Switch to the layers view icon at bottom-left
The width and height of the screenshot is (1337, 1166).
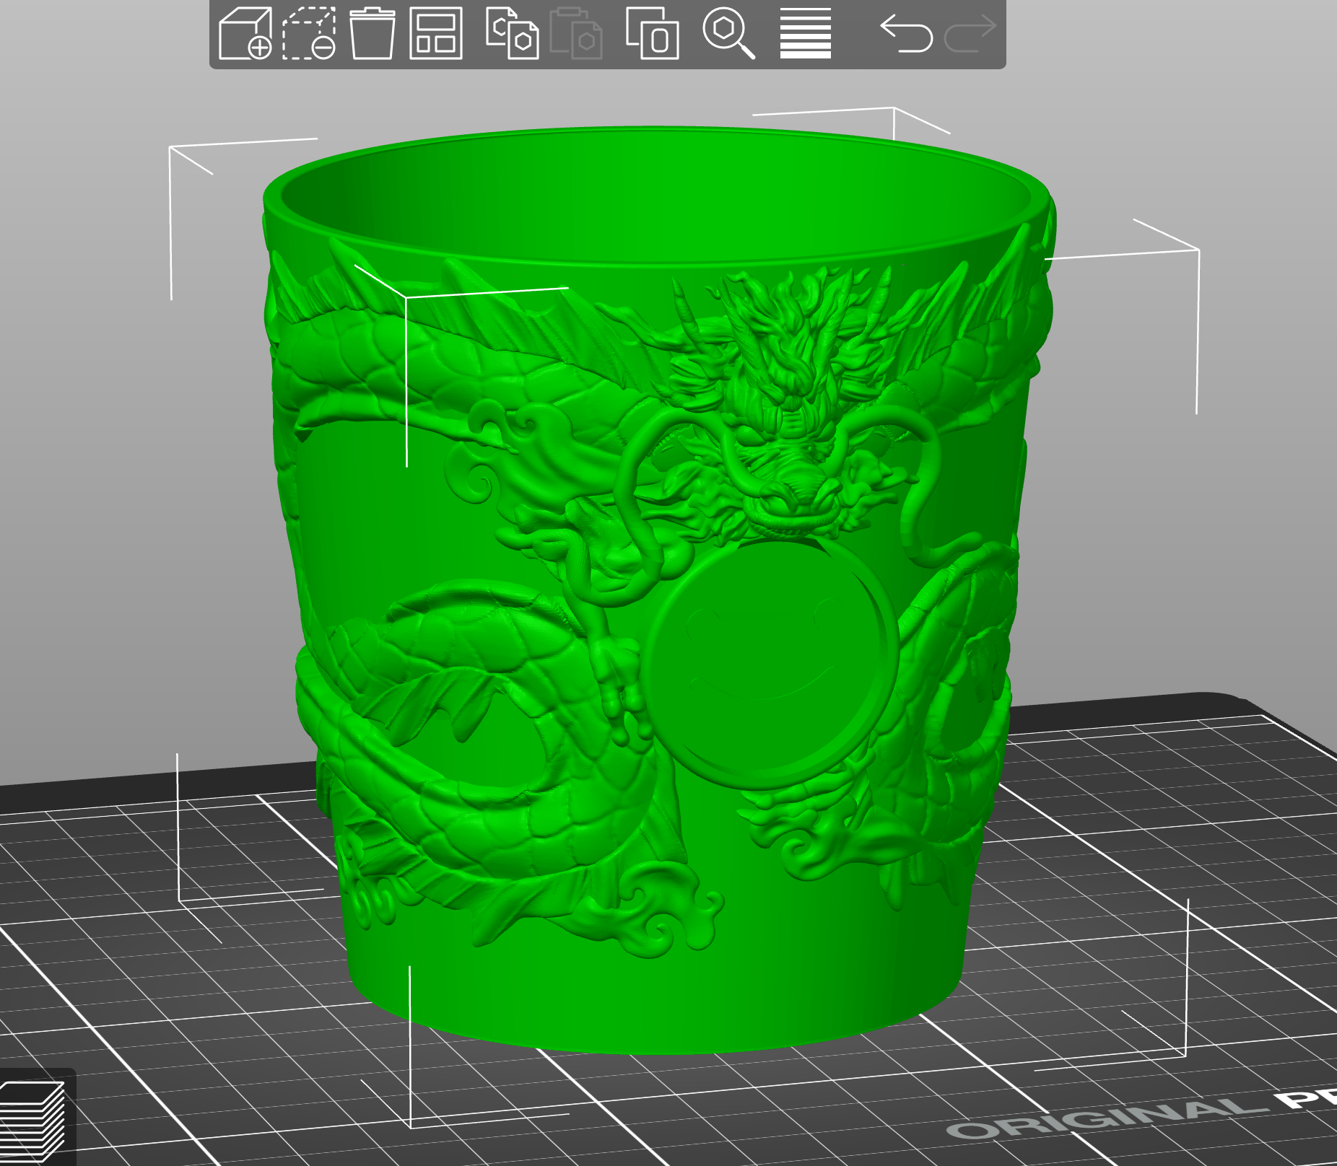32,1122
